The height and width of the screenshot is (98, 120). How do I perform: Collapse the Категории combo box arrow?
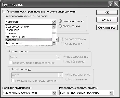[x=54, y=22]
